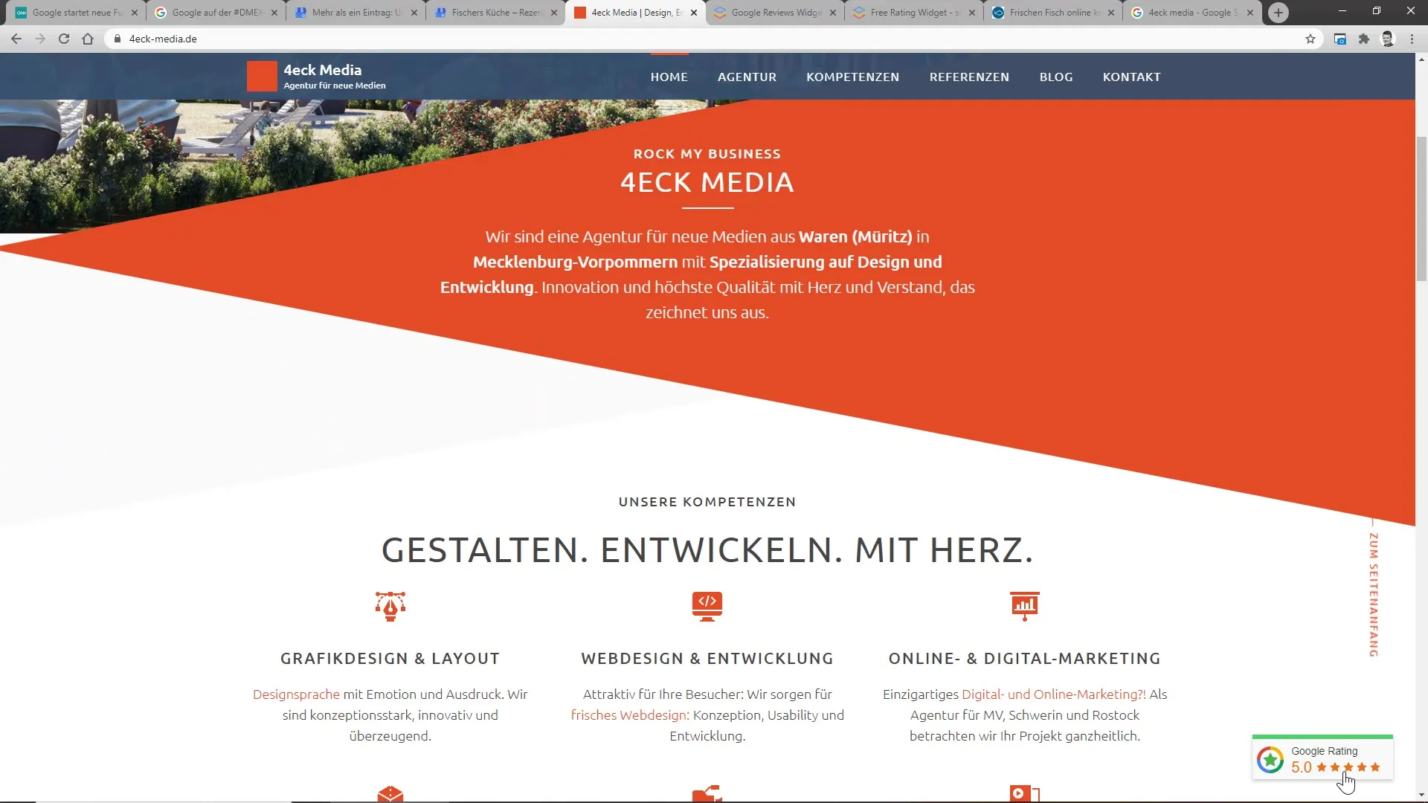Click the Grafikdesign pen tool icon
This screenshot has width=1428, height=803.
tap(390, 606)
